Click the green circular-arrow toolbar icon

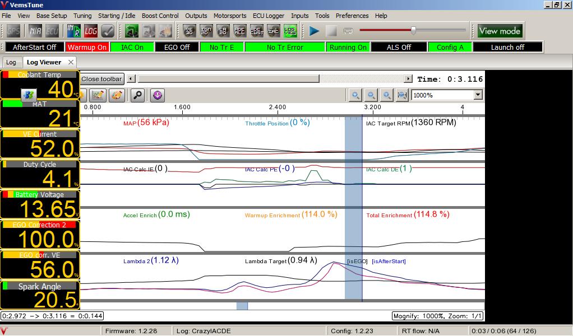[132, 31]
